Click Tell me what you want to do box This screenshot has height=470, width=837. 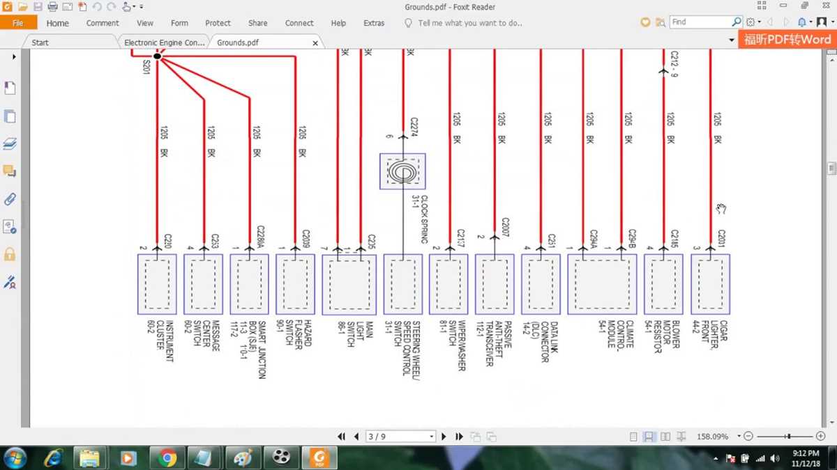(x=469, y=23)
